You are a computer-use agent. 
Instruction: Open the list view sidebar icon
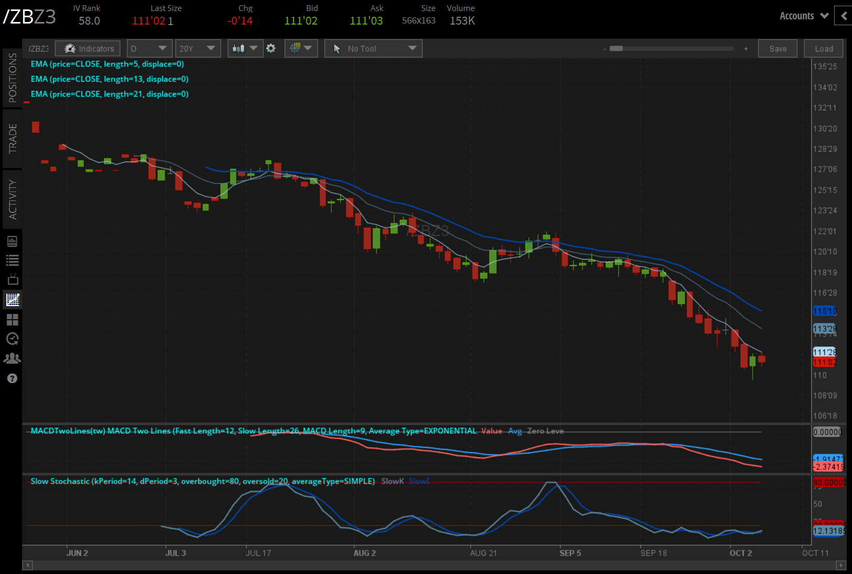tap(13, 261)
